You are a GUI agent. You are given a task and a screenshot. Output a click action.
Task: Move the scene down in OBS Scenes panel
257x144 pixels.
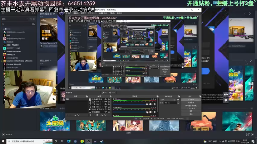pyautogui.click(x=78, y=115)
